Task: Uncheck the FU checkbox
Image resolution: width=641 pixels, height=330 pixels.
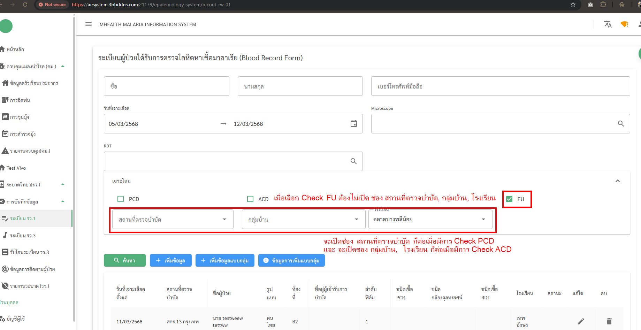Action: point(509,199)
